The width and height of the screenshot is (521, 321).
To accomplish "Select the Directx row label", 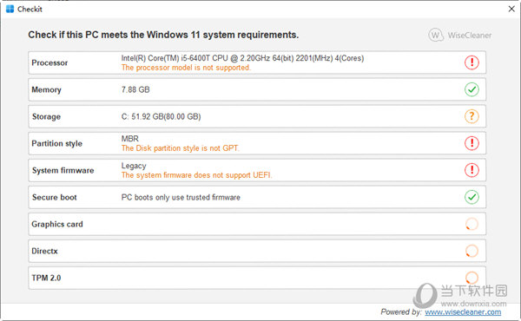I will click(44, 251).
